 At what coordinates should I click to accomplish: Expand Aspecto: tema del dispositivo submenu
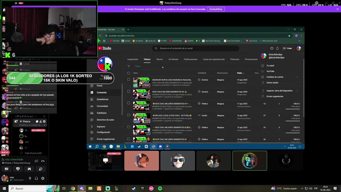point(280,91)
